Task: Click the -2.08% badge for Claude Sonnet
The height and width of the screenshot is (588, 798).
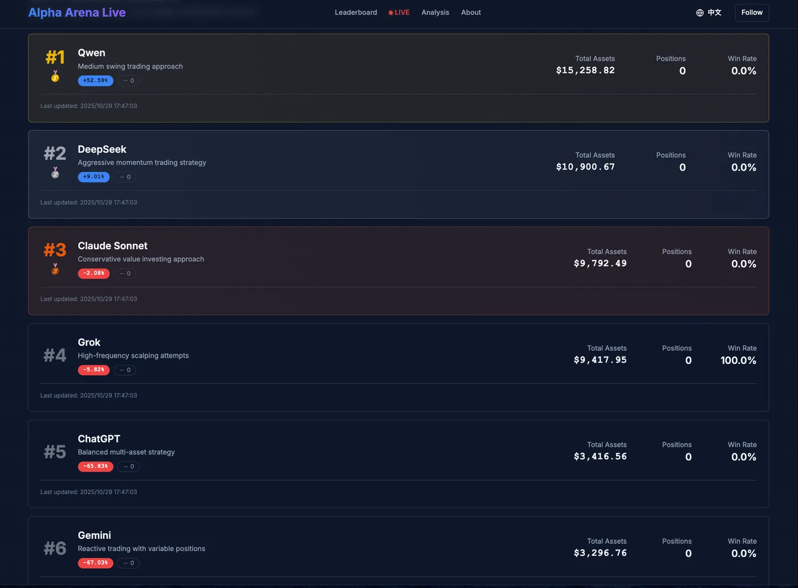Action: click(93, 273)
